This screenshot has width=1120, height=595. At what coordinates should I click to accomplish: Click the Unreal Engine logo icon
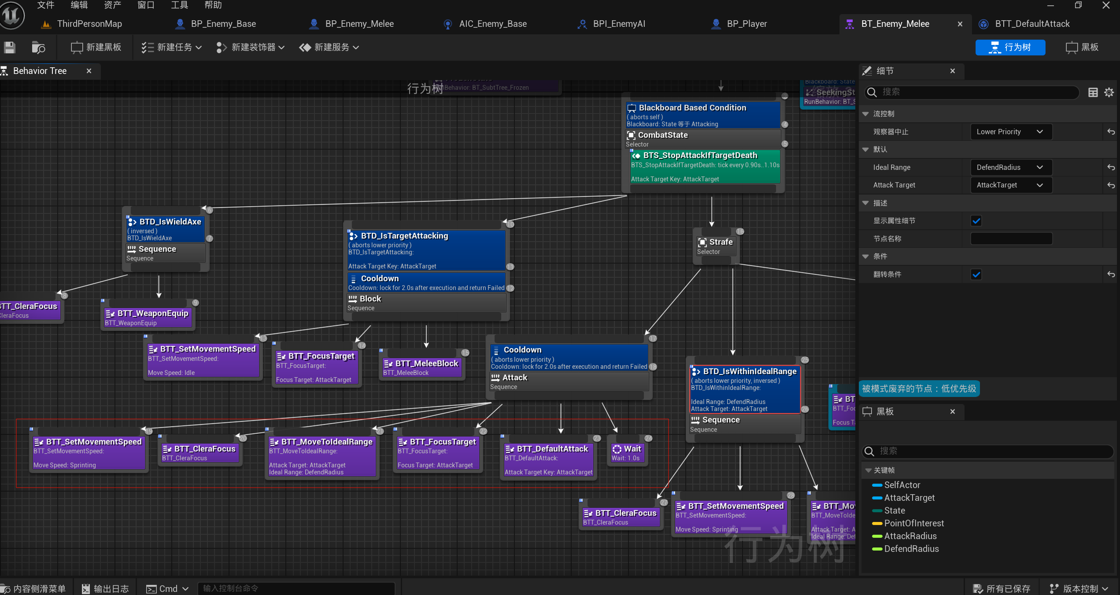point(12,15)
